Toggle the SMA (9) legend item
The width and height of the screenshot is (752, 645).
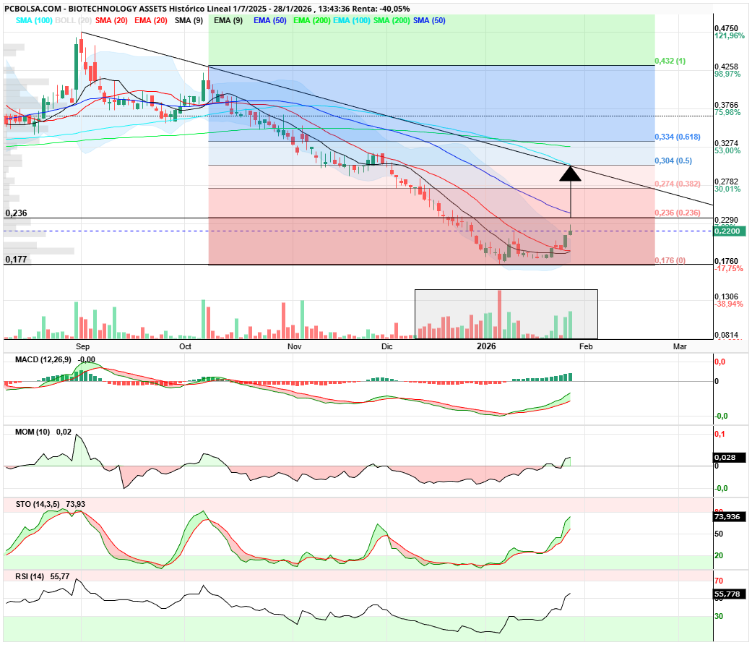click(188, 20)
